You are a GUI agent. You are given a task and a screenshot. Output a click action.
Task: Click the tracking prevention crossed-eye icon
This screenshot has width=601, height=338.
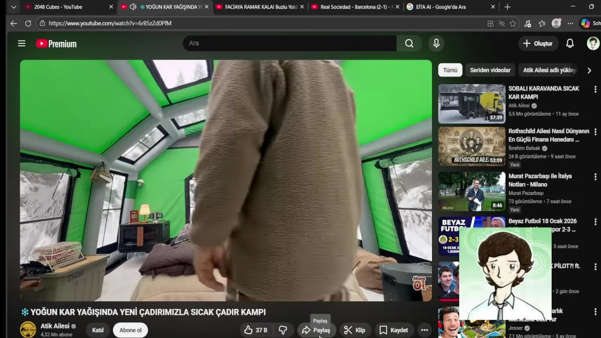click(x=501, y=23)
